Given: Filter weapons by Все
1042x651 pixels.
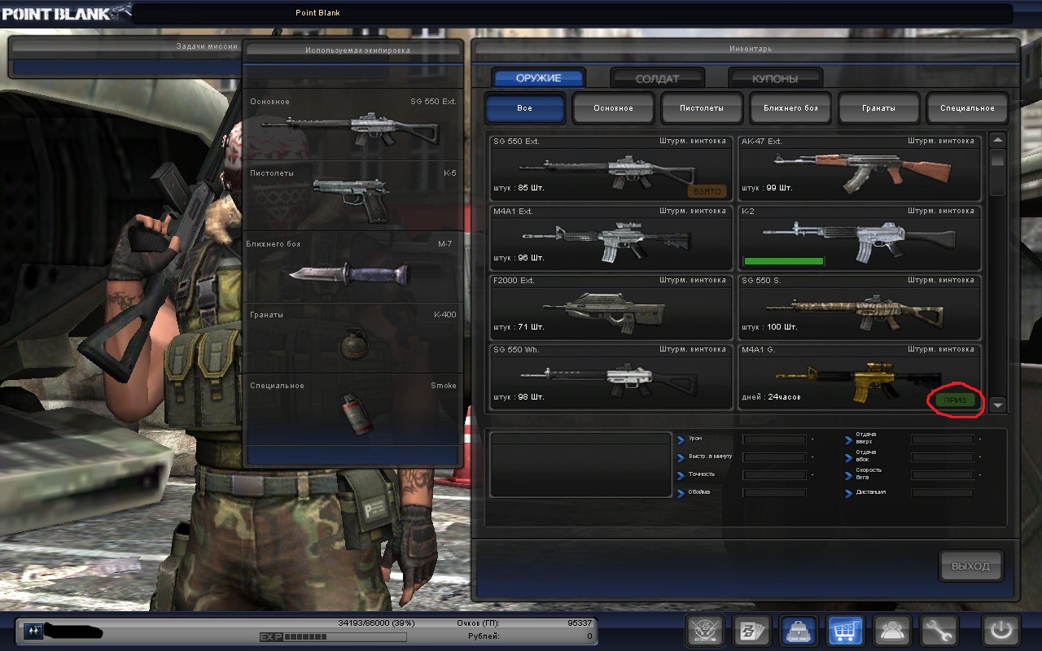Looking at the screenshot, I should tap(525, 107).
